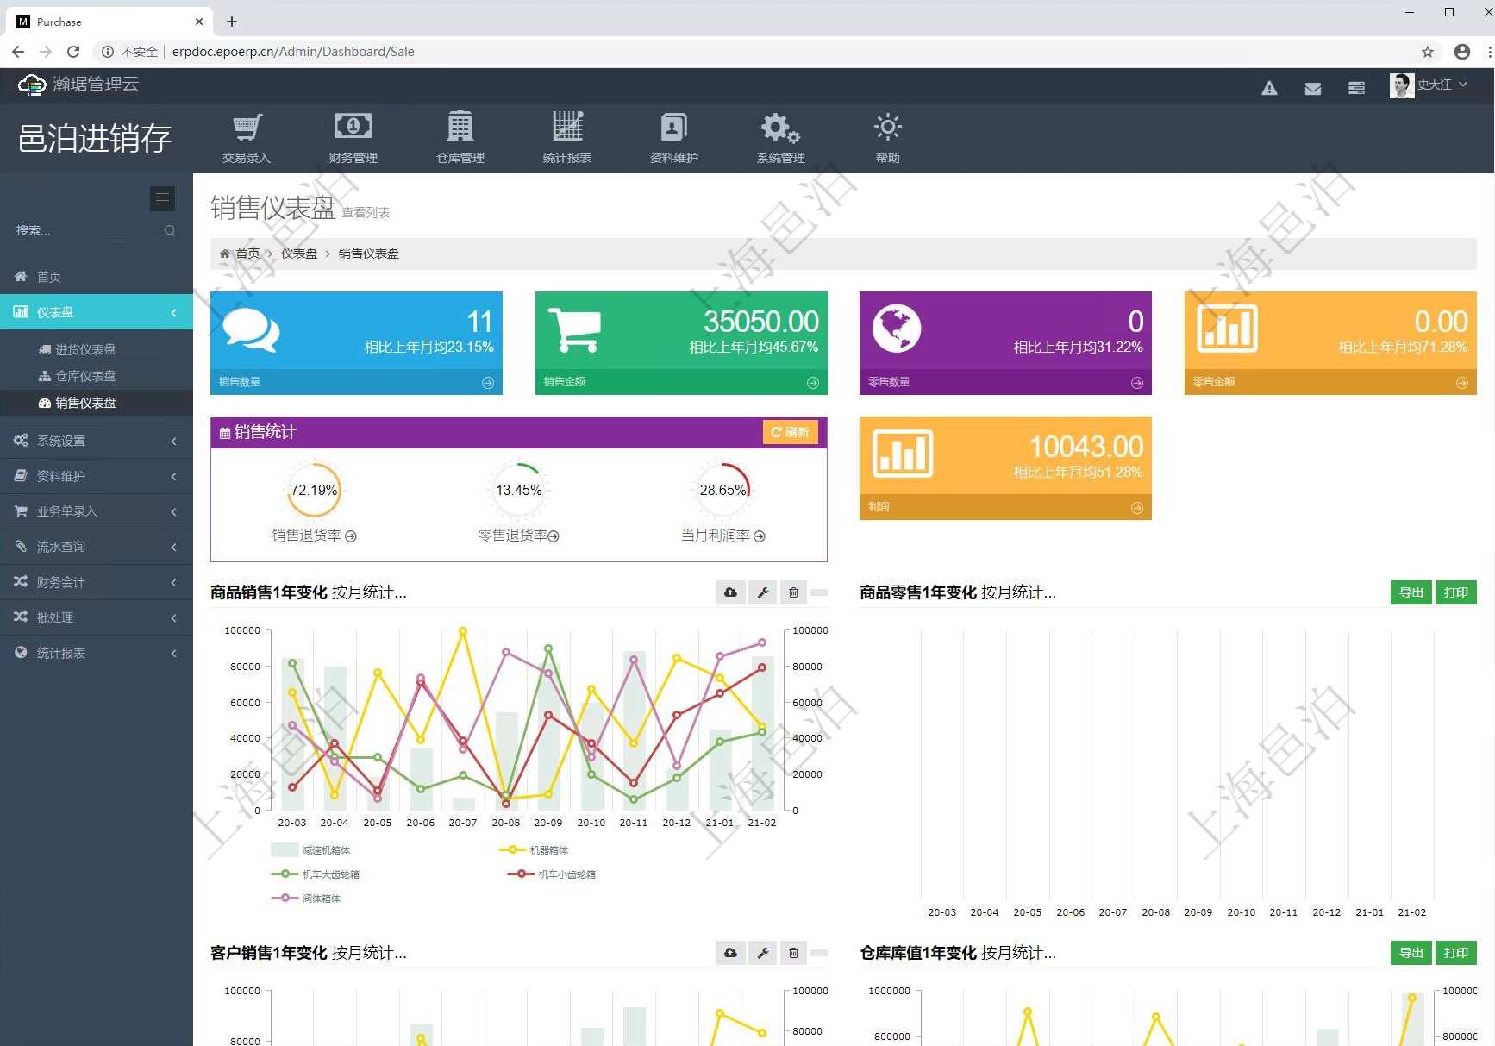This screenshot has width=1495, height=1046.
Task: Click the trash icon for 客户销售 chart
Action: (x=793, y=953)
